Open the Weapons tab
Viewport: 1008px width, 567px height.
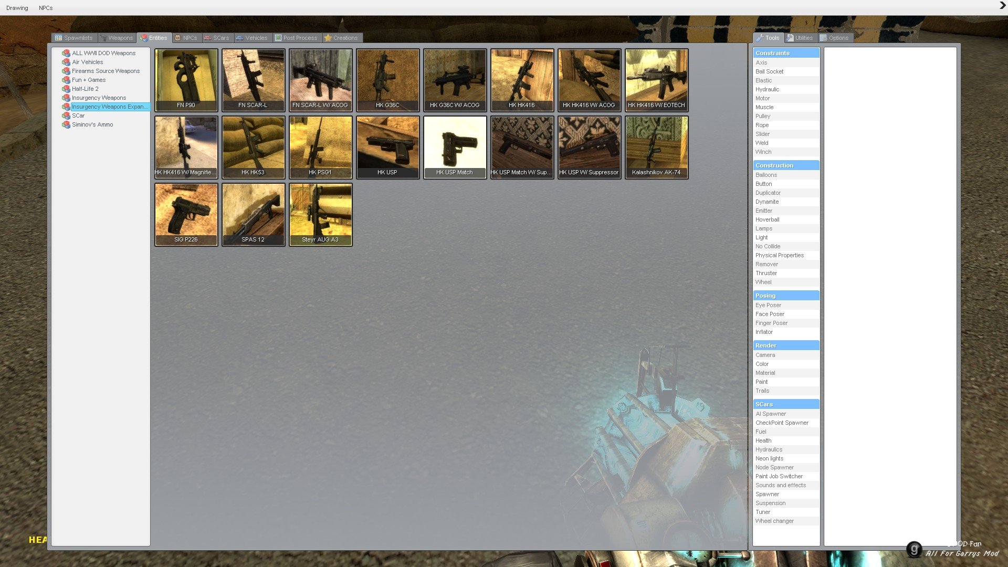117,38
